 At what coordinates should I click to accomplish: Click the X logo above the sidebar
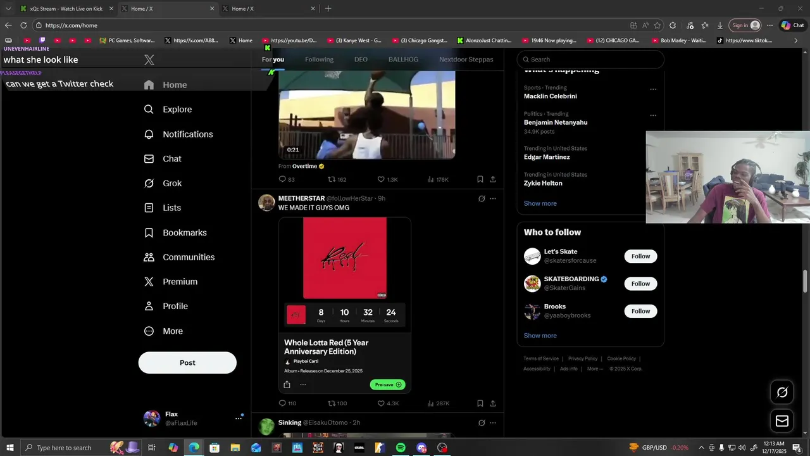(149, 60)
